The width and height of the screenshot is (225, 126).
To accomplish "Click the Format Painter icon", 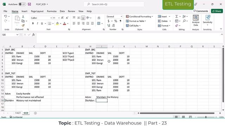I will coord(23,26).
